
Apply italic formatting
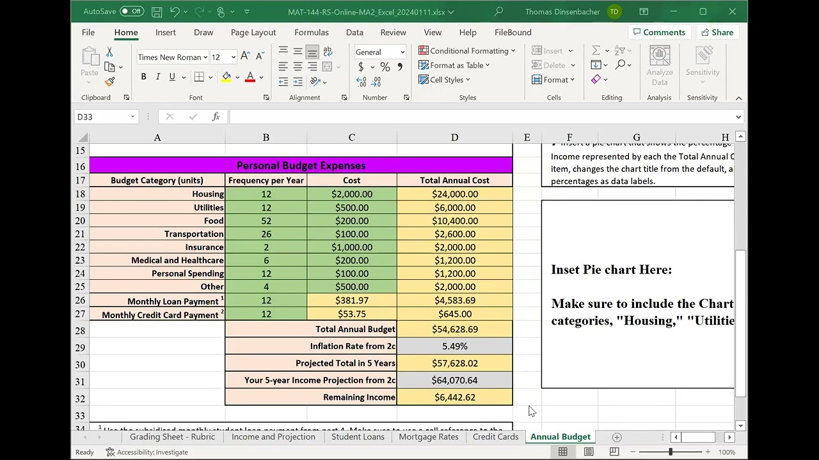coord(158,77)
